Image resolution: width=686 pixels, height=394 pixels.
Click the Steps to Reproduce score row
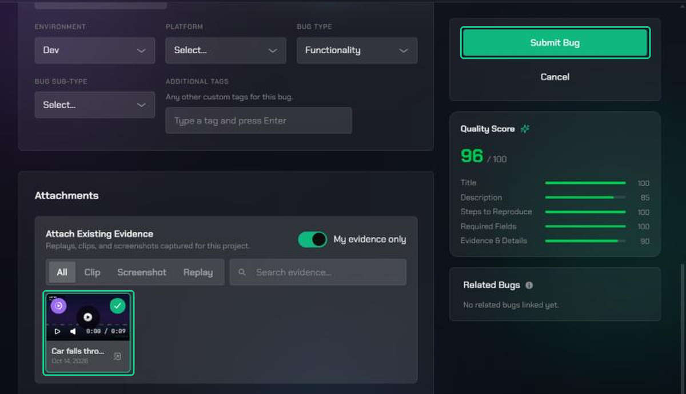[x=555, y=212]
